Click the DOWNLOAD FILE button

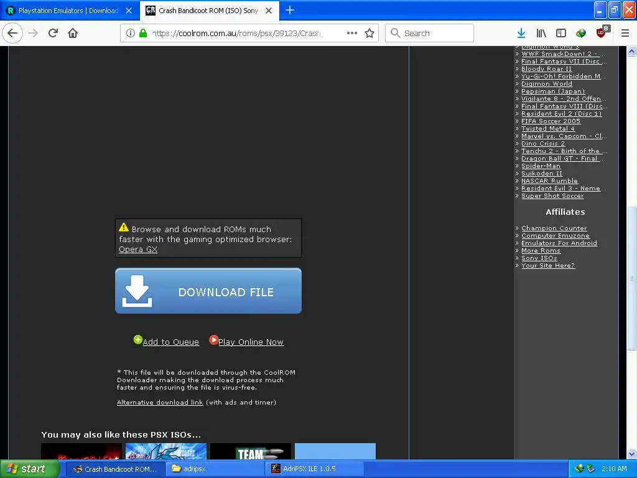(208, 291)
